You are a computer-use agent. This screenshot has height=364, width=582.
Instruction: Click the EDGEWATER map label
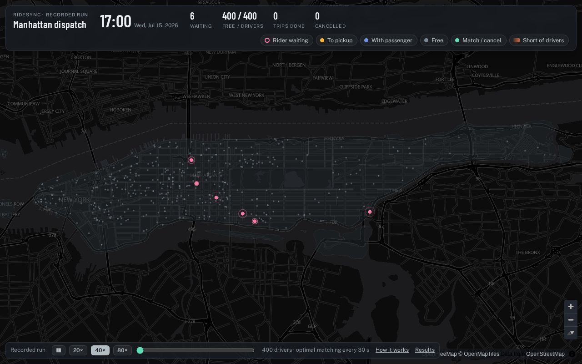(x=394, y=101)
